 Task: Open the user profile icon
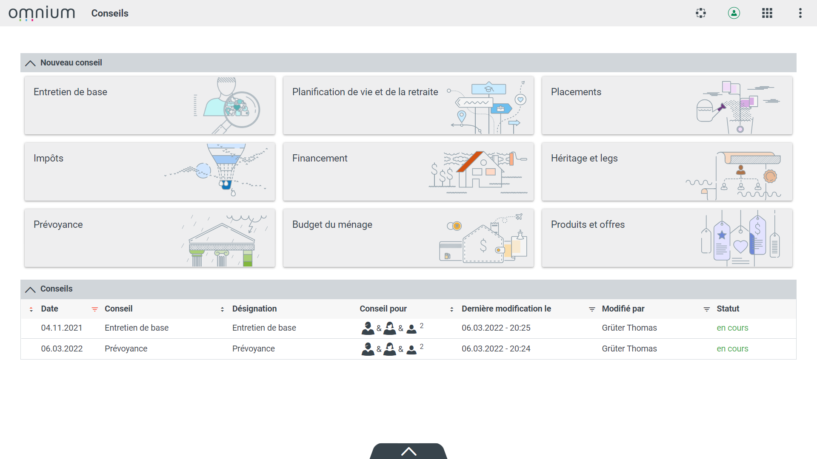[x=734, y=13]
